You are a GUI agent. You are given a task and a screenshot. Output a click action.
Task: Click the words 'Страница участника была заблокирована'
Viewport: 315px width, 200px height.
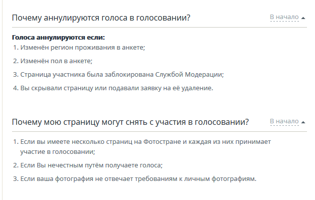pyautogui.click(x=87, y=75)
